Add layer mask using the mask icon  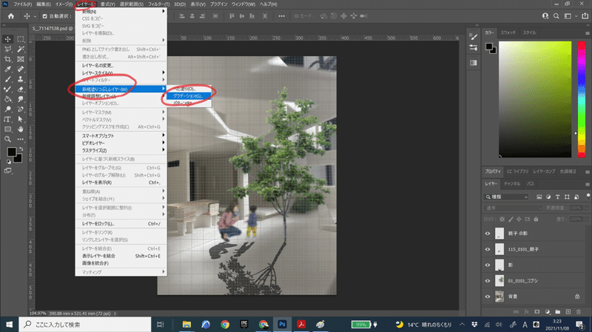(537, 311)
